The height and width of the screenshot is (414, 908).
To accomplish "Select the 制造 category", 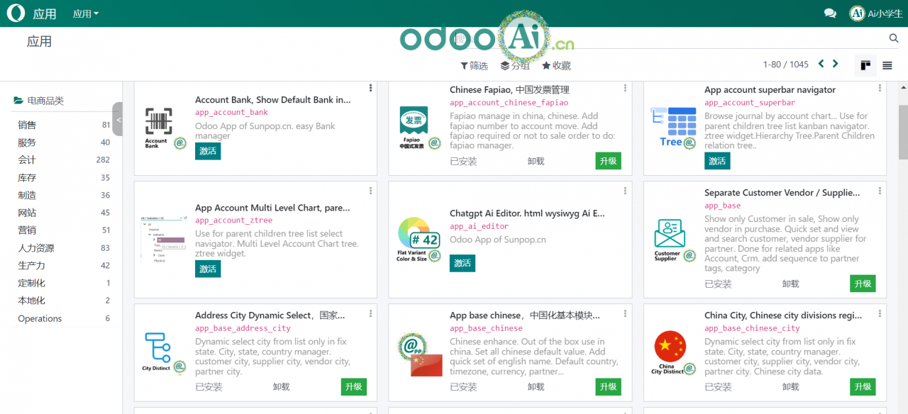I will 64,195.
